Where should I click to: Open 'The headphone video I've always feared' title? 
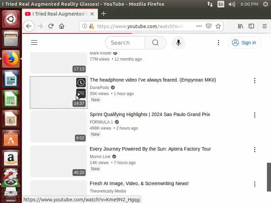[153, 80]
